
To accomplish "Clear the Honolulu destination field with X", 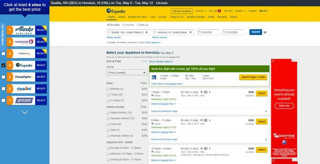I will pyautogui.click(x=190, y=32).
